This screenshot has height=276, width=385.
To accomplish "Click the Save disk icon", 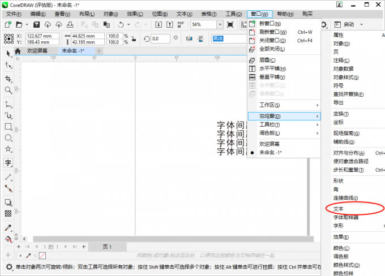I will pos(37,24).
